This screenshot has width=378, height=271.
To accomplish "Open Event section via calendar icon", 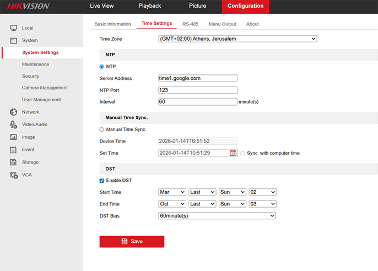I will (x=13, y=149).
